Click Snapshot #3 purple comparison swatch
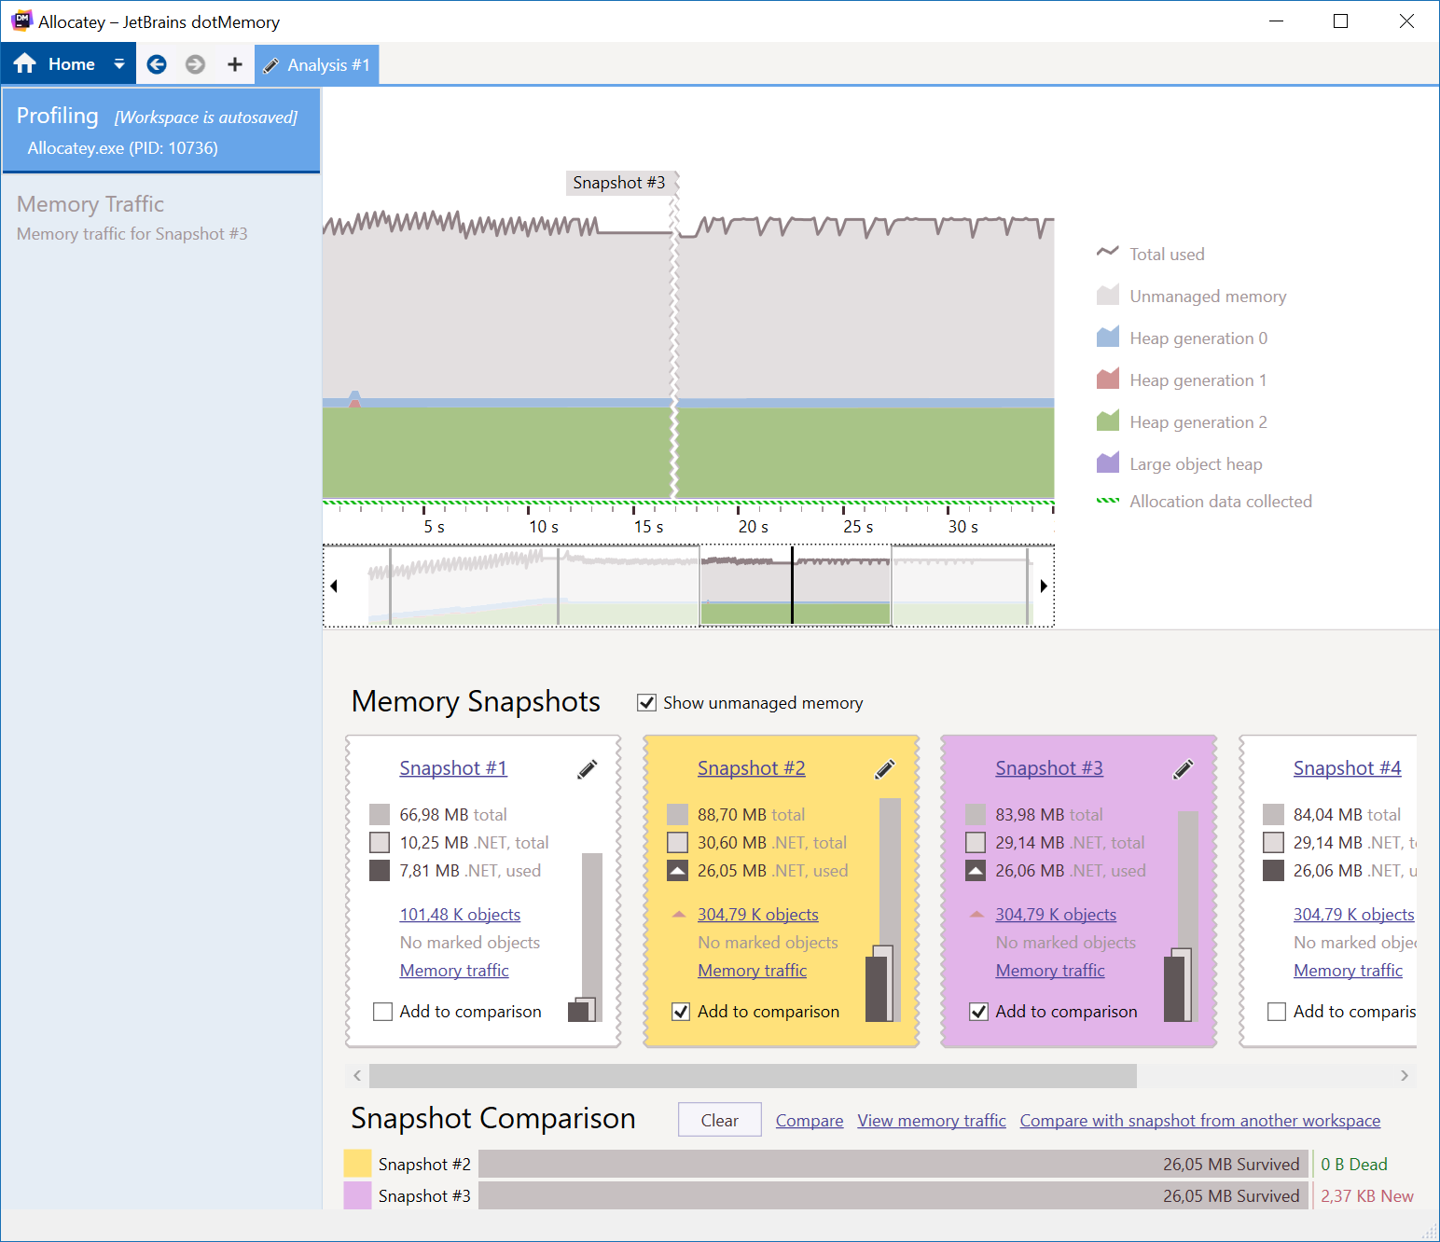The width and height of the screenshot is (1440, 1242). [x=357, y=1195]
